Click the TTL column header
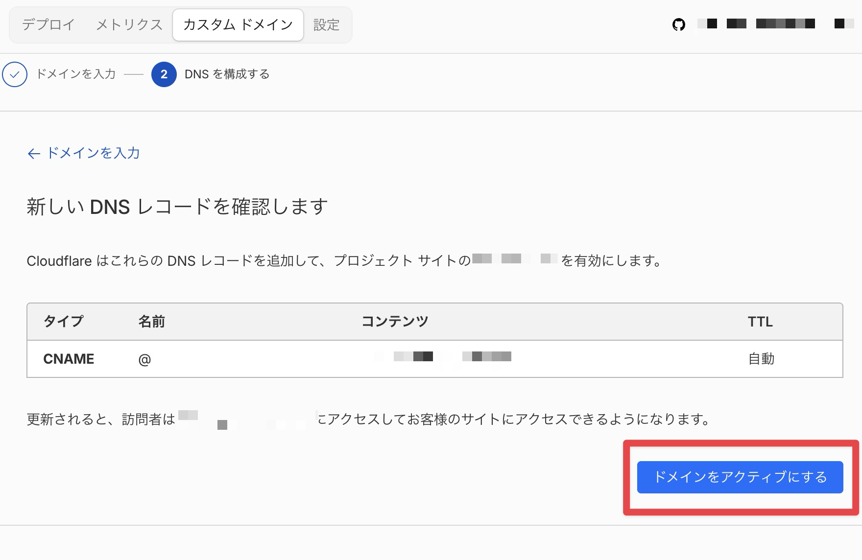Viewport: 862px width, 560px height. point(760,322)
